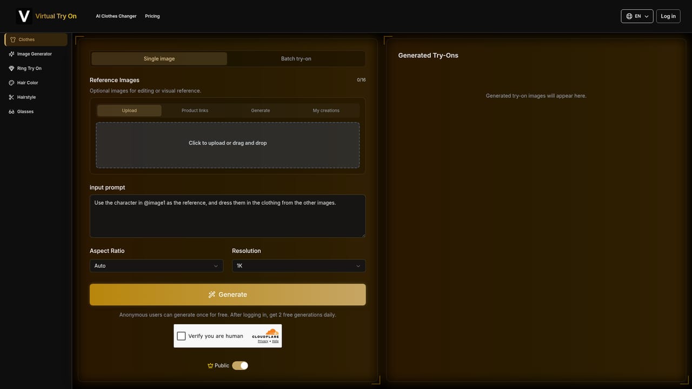Viewport: 692px width, 389px height.
Task: Open the Glasses icon in sidebar
Action: coord(12,112)
